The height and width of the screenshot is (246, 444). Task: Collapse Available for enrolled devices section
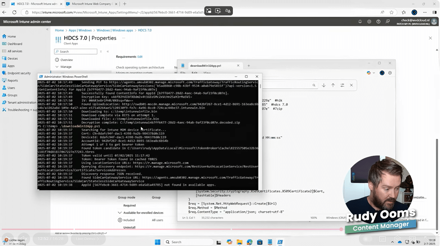tap(120, 213)
